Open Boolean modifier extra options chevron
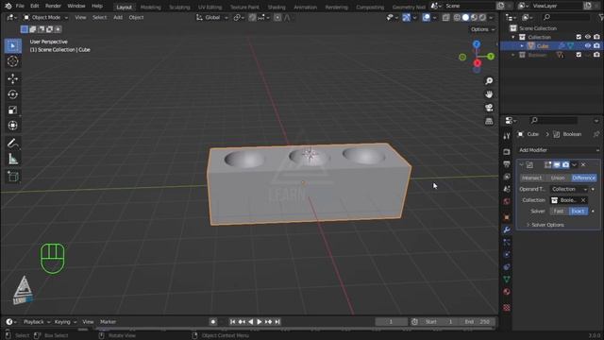 coord(574,165)
